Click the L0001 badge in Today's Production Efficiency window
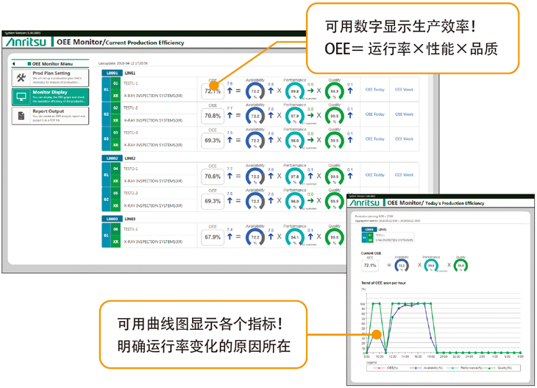 click(x=369, y=229)
